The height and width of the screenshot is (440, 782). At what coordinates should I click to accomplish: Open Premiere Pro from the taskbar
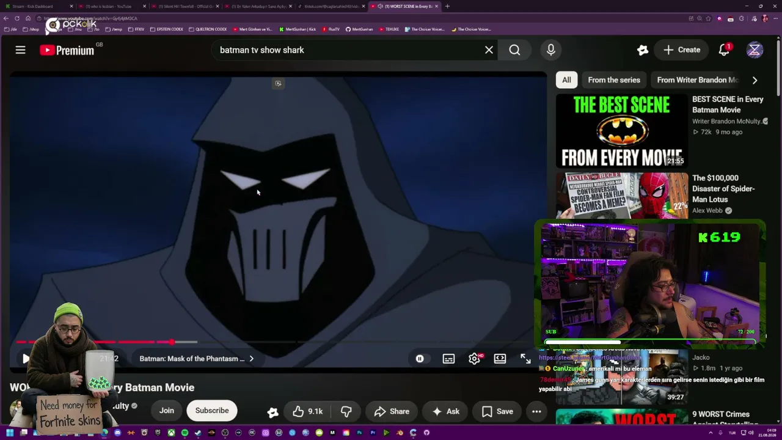tap(373, 433)
